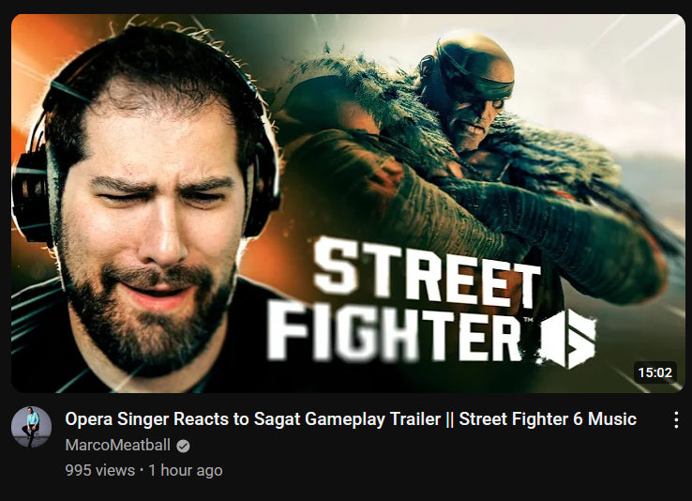Image resolution: width=692 pixels, height=501 pixels.
Task: Click the STREET word in thumbnail logo
Action: point(427,271)
